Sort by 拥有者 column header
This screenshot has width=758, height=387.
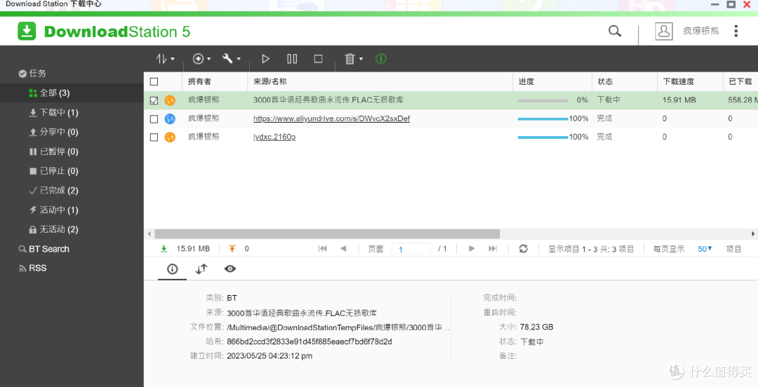point(215,81)
